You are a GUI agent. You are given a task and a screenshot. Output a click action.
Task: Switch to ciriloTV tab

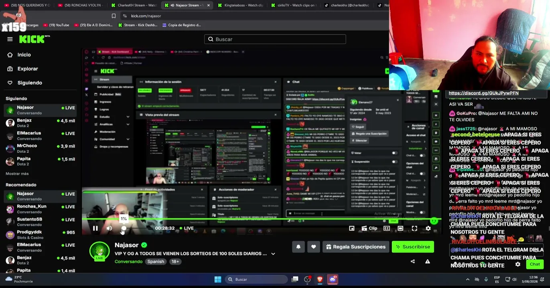[x=294, y=5]
